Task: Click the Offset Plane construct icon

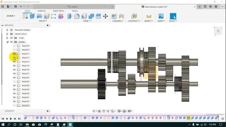Action: 134,16
